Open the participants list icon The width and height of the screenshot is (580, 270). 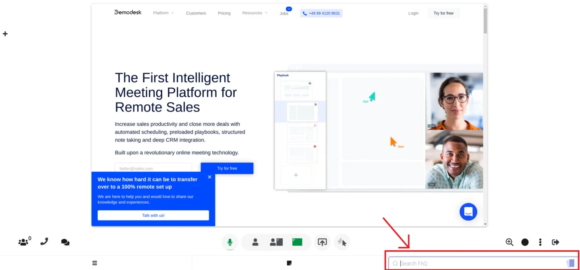click(24, 242)
